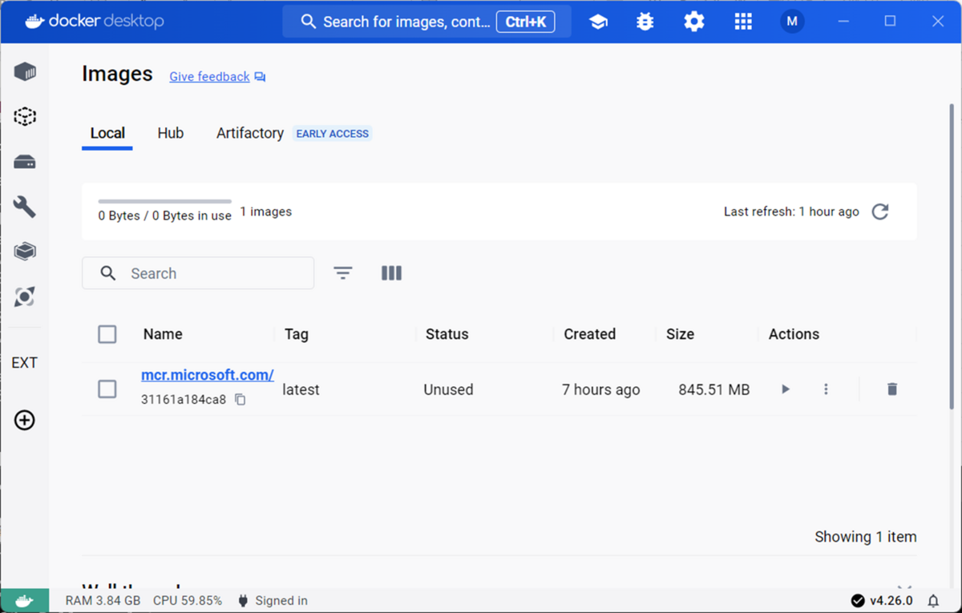
Task: Open the Builds sidebar section
Action: pyautogui.click(x=25, y=252)
